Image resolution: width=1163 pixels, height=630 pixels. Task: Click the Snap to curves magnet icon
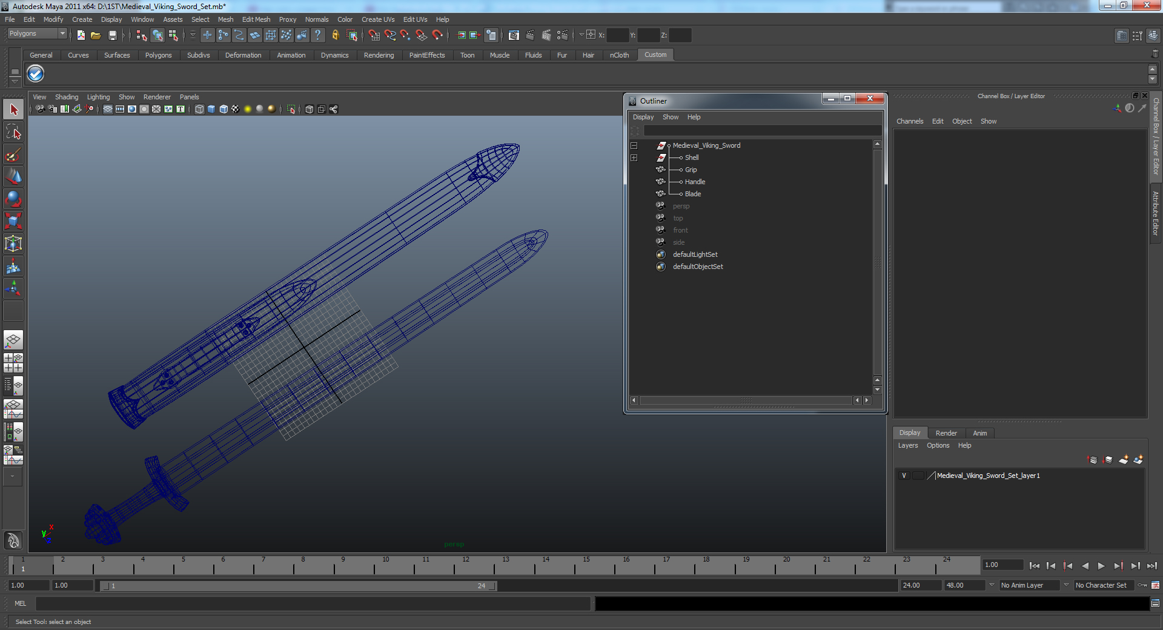click(x=390, y=35)
